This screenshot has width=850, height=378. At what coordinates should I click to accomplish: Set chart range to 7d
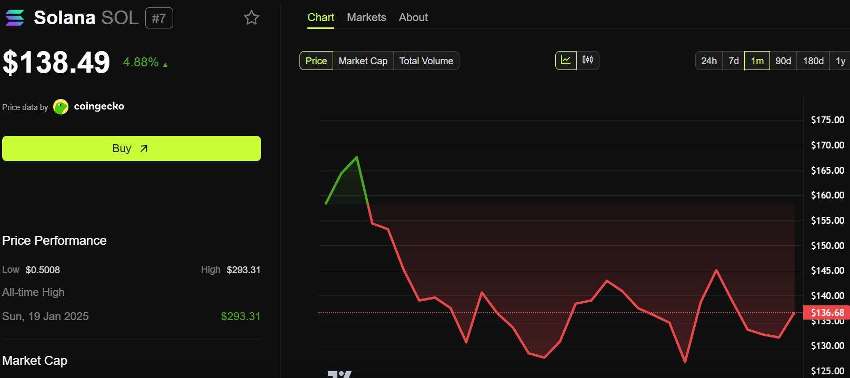click(734, 61)
